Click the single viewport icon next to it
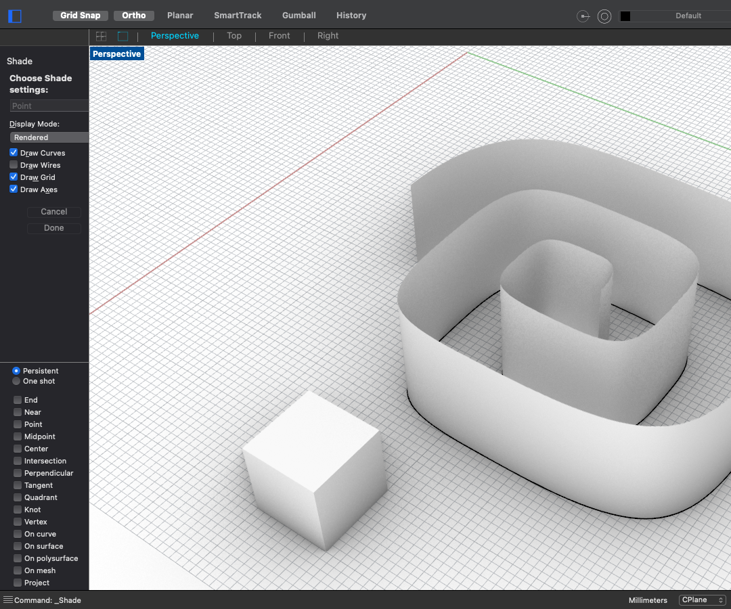This screenshot has width=731, height=609. (123, 36)
